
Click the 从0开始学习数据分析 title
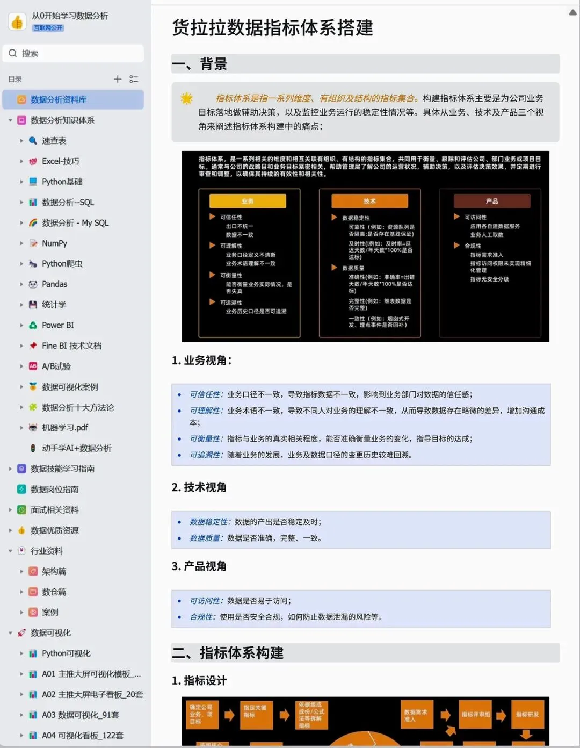(70, 16)
